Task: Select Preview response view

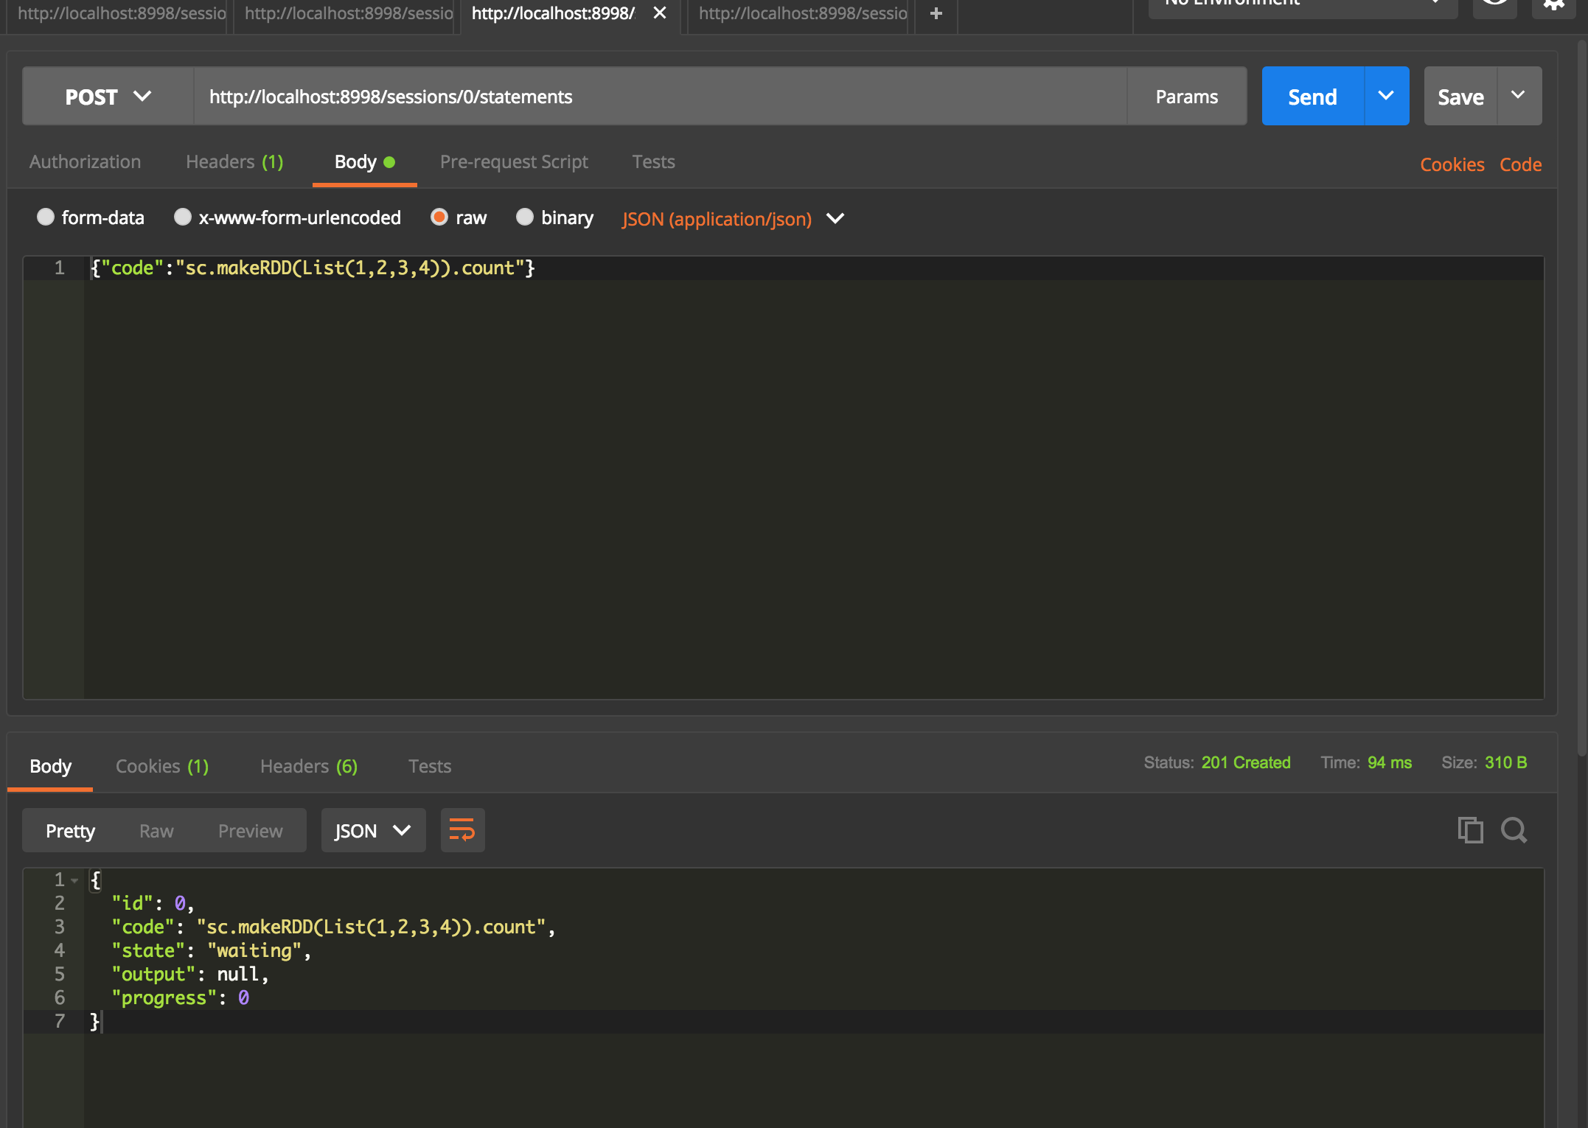Action: pos(250,831)
